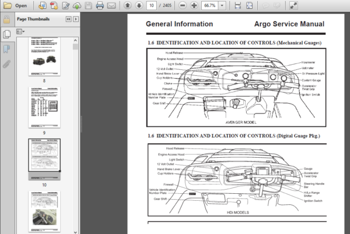
Task: Collapse the panel with double-left arrow button
Action: coord(68,19)
